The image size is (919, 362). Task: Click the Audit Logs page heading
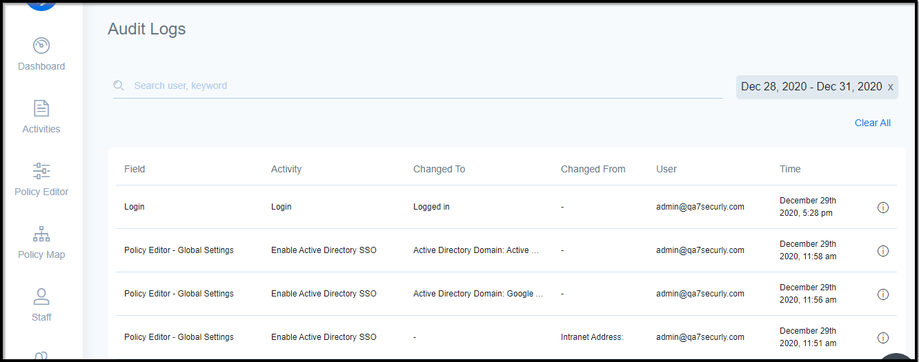tap(147, 29)
